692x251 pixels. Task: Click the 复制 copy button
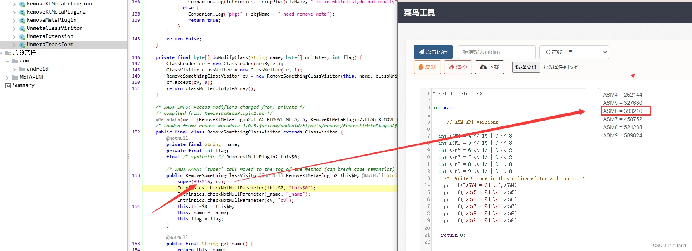pos(427,67)
